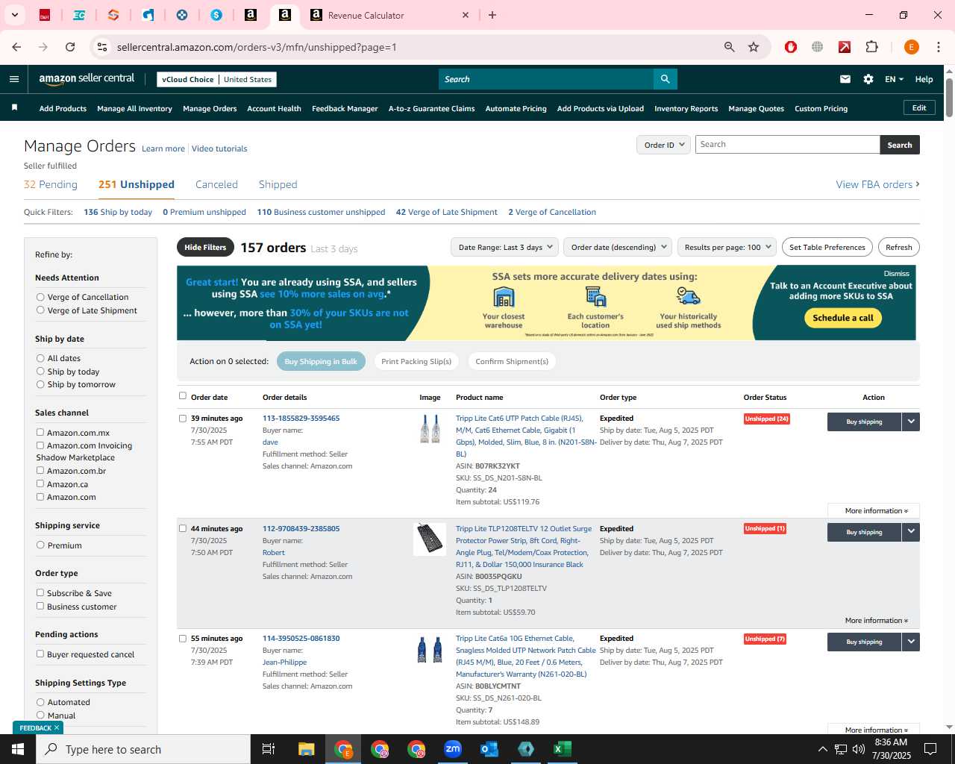Open the Date Range: Last 3 days dropdown

click(x=504, y=247)
